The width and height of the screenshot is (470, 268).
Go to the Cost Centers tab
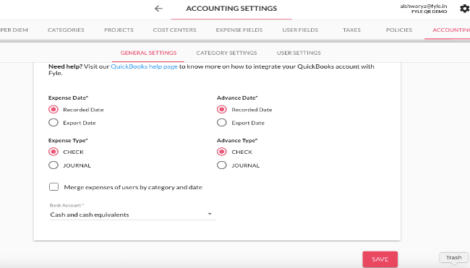pos(174,30)
